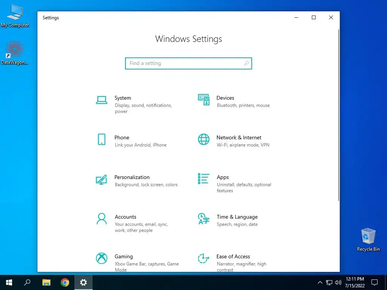The height and width of the screenshot is (290, 387).
Task: Select the Accounts heading
Action: point(125,217)
